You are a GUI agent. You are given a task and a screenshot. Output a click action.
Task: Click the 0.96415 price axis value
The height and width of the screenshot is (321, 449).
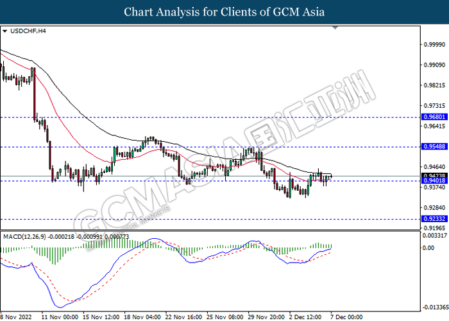434,126
